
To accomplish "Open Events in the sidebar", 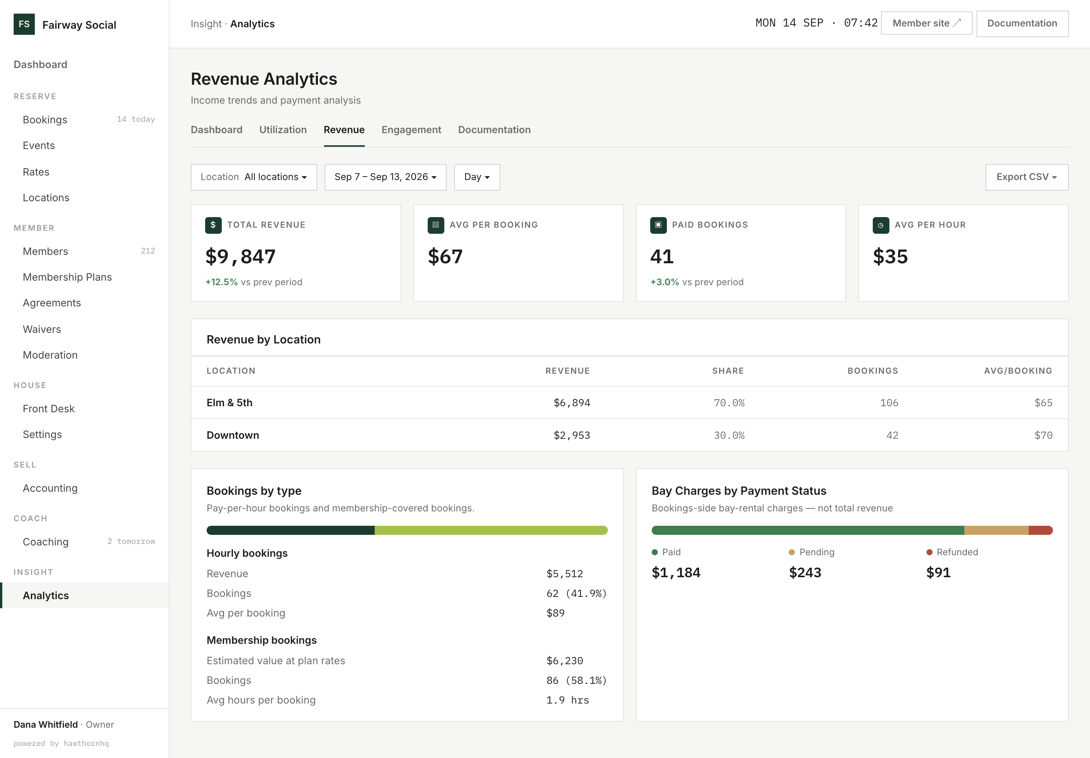I will point(84,146).
